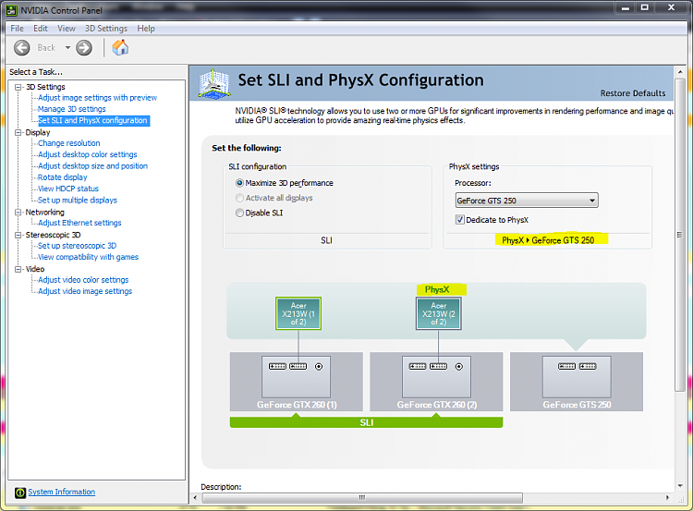Viewport: 693px width, 511px height.
Task: Open the Back history dropdown arrow
Action: [x=67, y=48]
